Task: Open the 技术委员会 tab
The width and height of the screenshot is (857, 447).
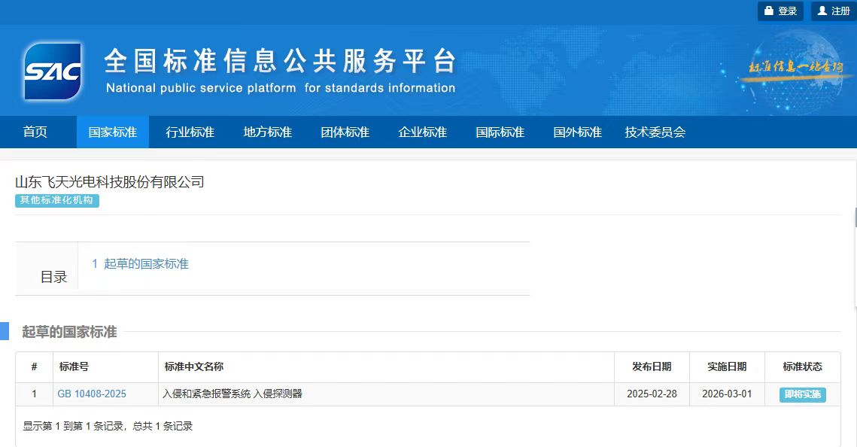Action: coord(655,132)
